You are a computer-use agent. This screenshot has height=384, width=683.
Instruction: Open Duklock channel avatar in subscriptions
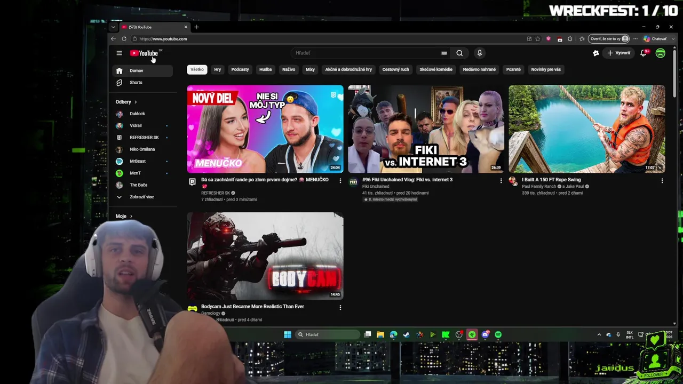tap(119, 114)
